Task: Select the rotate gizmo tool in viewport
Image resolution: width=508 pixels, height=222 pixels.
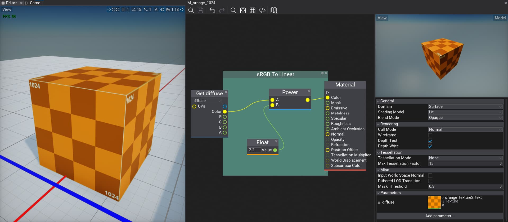Action: click(x=113, y=9)
